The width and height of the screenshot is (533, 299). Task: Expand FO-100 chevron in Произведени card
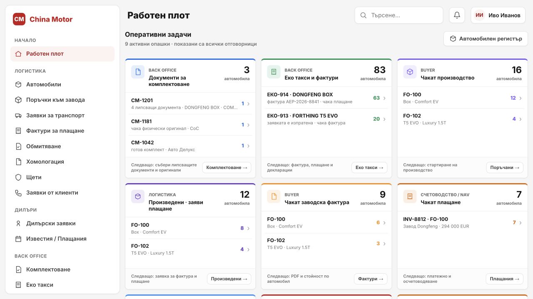[x=248, y=228]
